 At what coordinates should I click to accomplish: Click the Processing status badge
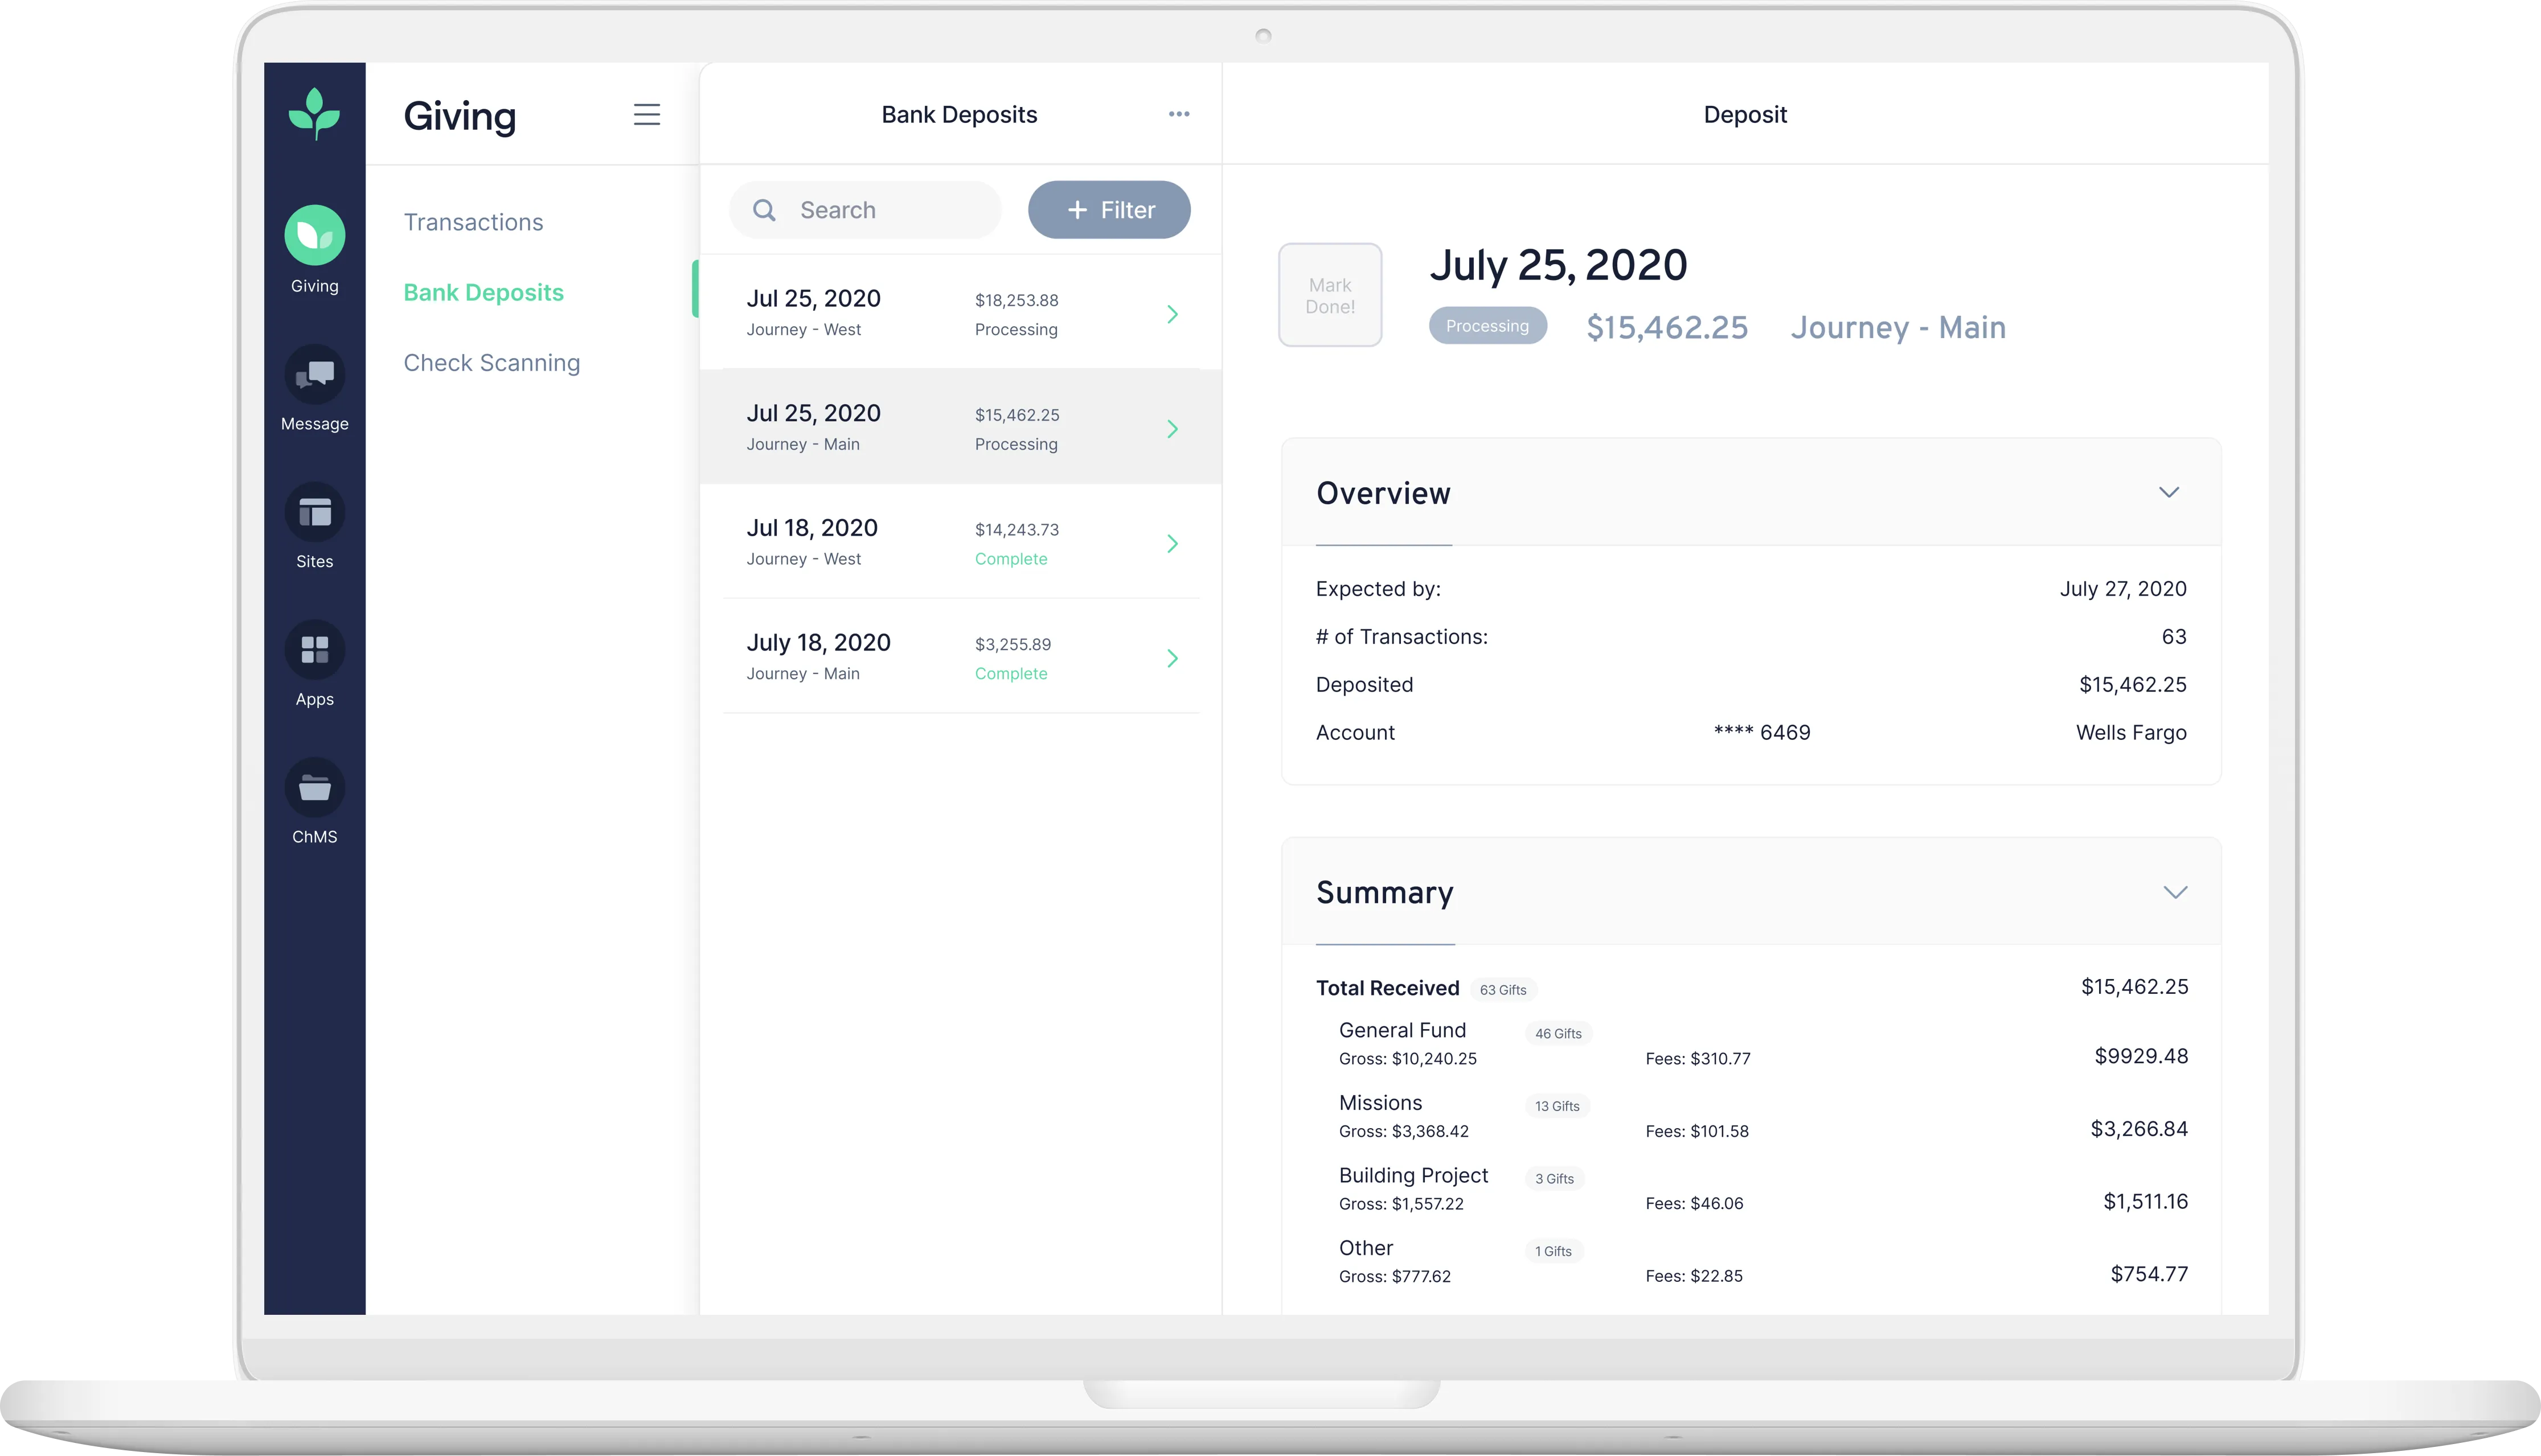click(x=1486, y=326)
